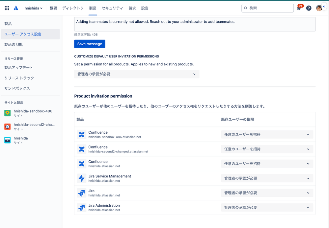The image size is (329, 228).
Task: Click Confluence icon for hnishida-second2-changed.atlassian.net
Action: point(81,149)
